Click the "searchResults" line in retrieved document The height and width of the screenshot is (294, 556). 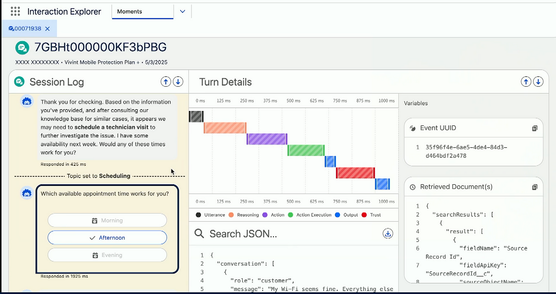coord(463,215)
